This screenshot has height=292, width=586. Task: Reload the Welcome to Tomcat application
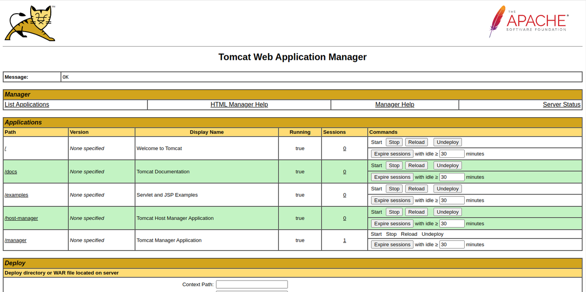(x=417, y=142)
